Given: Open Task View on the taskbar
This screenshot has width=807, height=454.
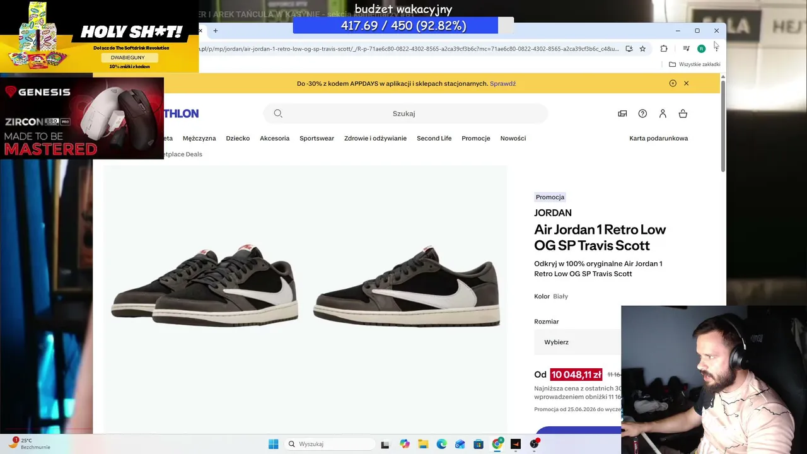Looking at the screenshot, I should tap(385, 444).
